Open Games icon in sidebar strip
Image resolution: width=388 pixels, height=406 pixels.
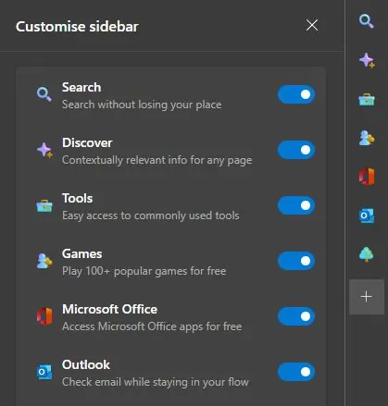(x=367, y=138)
